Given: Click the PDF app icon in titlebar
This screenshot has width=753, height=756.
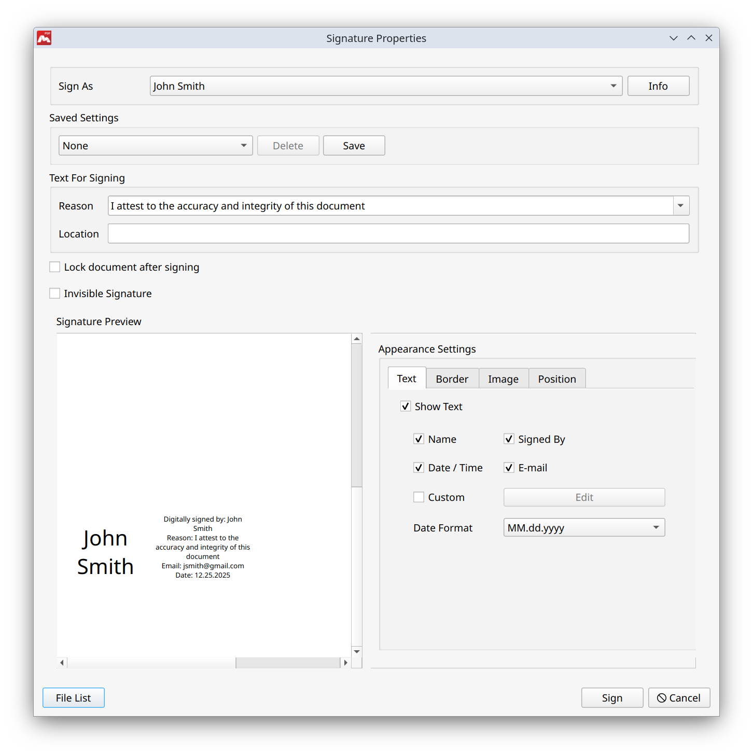Looking at the screenshot, I should [44, 37].
